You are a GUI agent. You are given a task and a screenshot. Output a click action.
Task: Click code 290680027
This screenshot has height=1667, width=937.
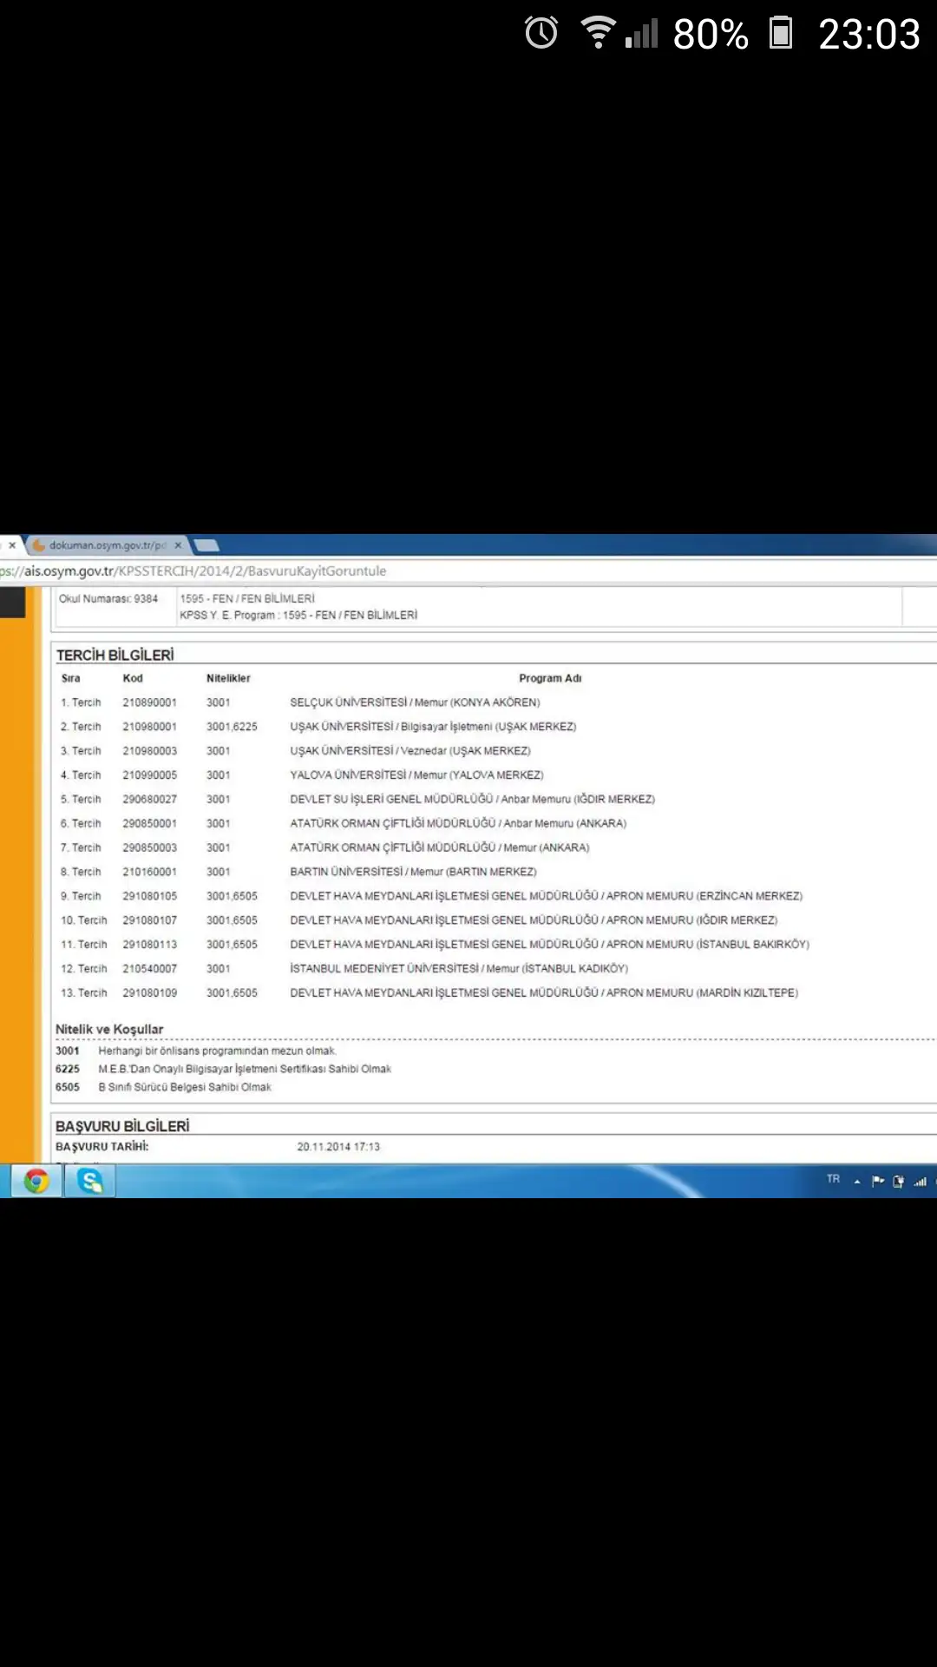point(149,800)
